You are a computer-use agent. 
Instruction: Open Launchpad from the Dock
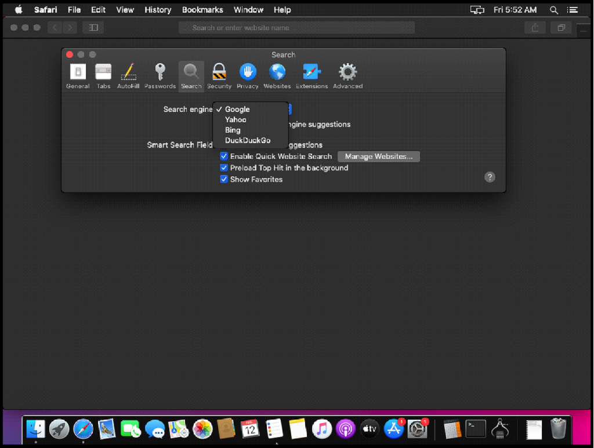click(x=59, y=429)
